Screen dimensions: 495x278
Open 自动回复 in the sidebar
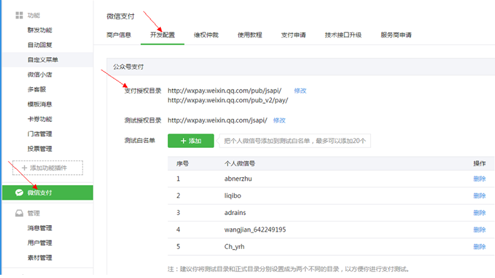pyautogui.click(x=40, y=45)
